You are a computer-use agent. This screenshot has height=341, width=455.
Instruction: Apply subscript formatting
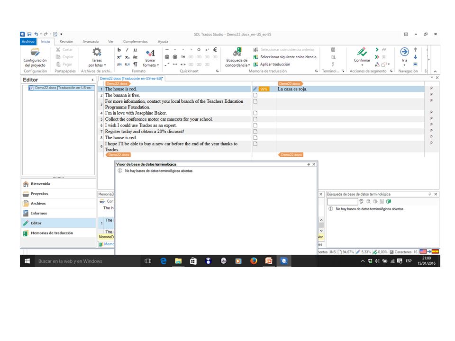pos(127,57)
